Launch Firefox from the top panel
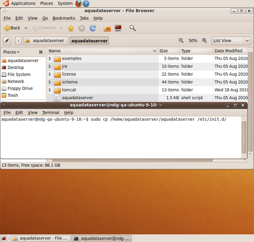Screen dimensions: 254x242 tap(79, 3)
